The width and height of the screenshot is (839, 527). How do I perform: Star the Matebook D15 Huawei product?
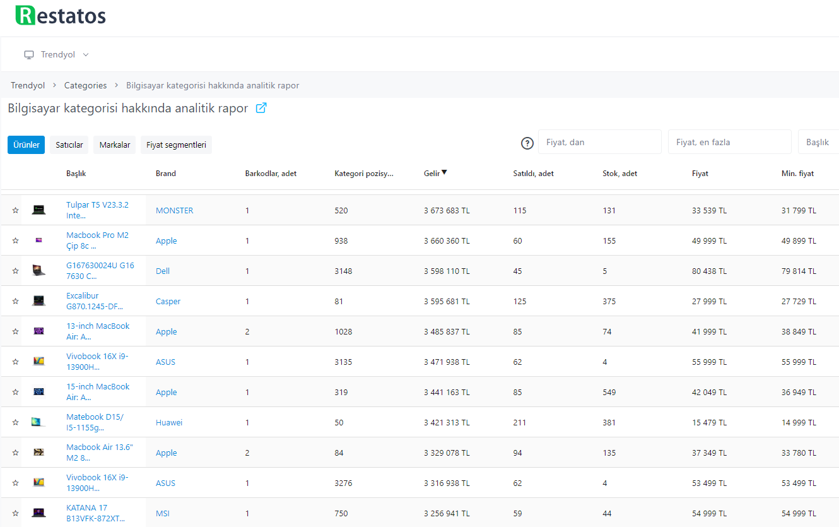16,422
